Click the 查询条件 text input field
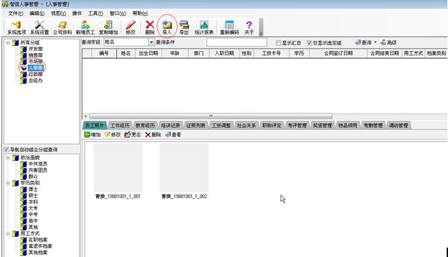The width and height of the screenshot is (448, 257). pos(237,42)
